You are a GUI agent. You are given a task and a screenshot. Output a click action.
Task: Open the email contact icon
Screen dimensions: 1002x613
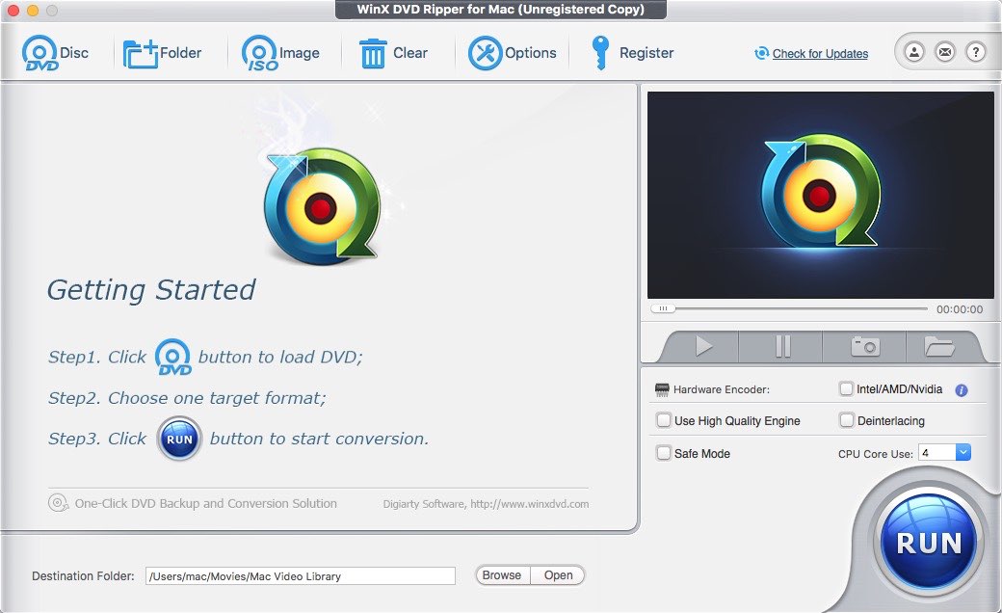945,52
